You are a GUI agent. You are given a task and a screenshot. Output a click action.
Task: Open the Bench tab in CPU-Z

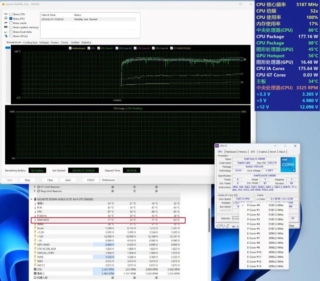[273, 152]
